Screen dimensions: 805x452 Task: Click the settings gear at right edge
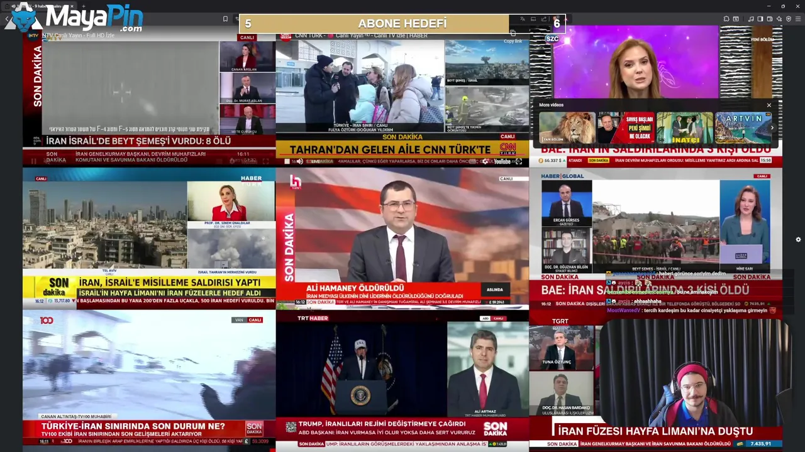tap(798, 239)
